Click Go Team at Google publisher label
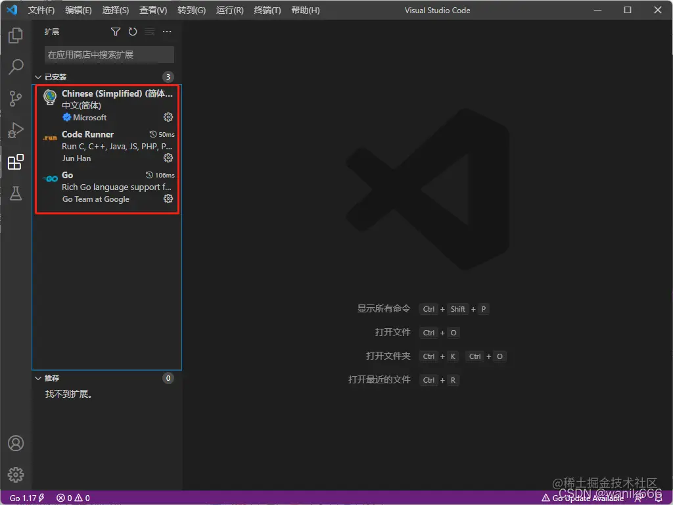Image resolution: width=673 pixels, height=505 pixels. click(x=96, y=199)
